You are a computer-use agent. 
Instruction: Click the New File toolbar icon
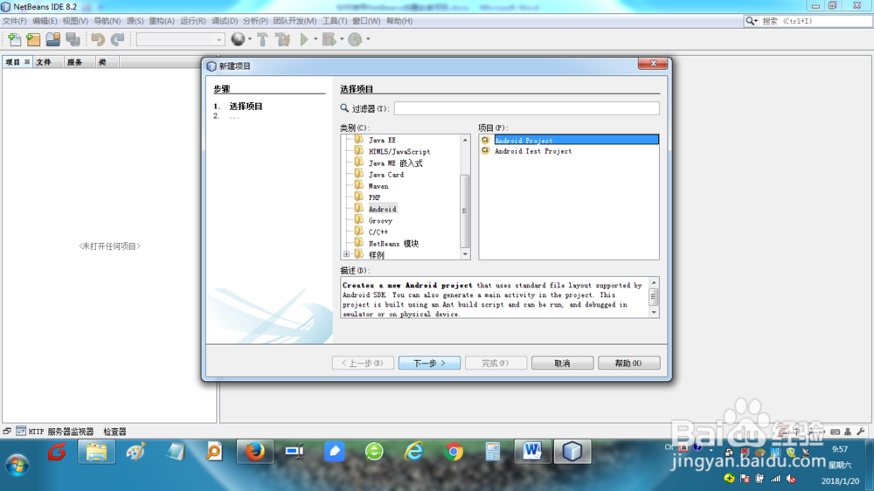click(x=14, y=39)
